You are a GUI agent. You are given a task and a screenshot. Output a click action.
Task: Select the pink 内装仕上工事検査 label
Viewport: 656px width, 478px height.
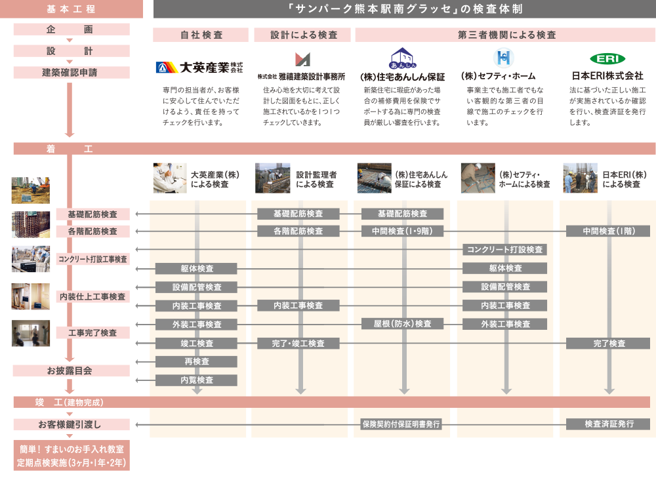coord(93,296)
